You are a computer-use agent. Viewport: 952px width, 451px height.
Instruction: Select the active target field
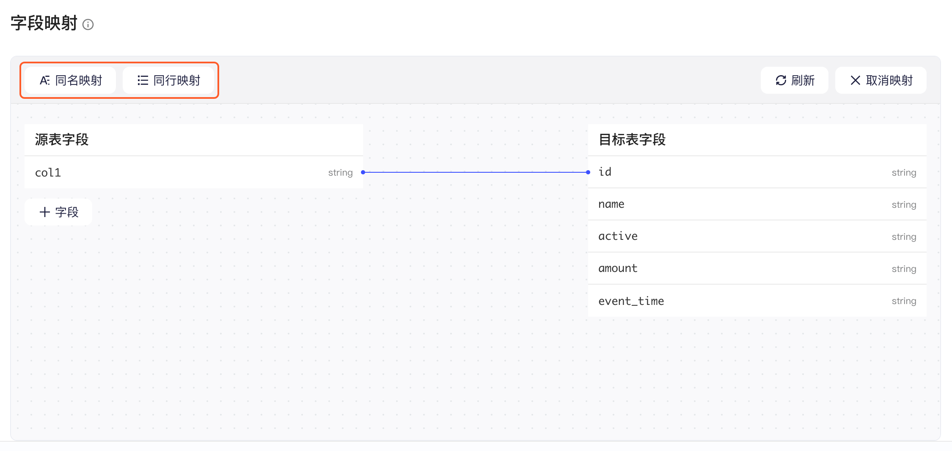coord(757,236)
